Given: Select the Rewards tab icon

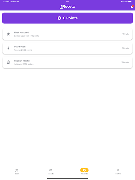Looking at the screenshot, I should 84,170.
